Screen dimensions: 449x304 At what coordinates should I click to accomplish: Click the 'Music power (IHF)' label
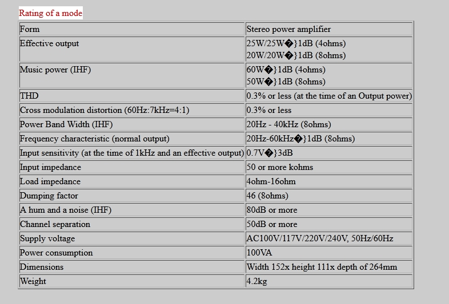55,70
